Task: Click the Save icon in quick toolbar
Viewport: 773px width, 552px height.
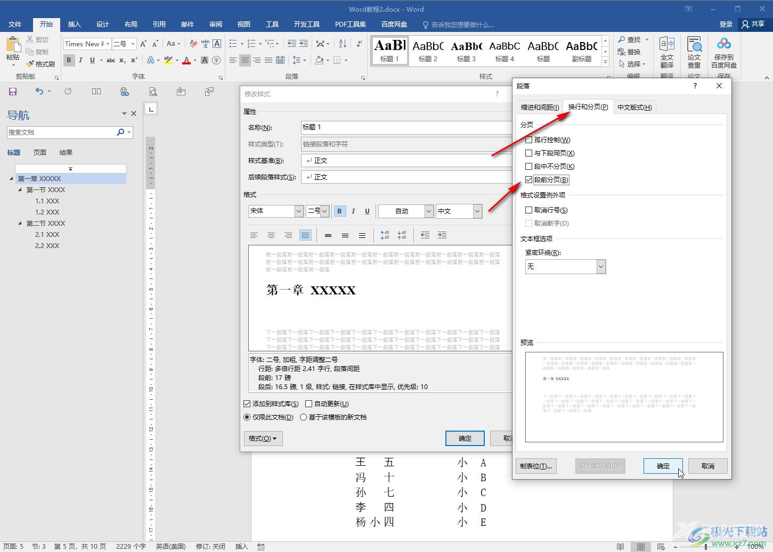Action: 13,92
